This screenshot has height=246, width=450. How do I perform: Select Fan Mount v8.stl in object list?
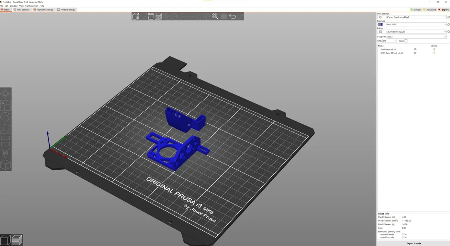pos(388,49)
